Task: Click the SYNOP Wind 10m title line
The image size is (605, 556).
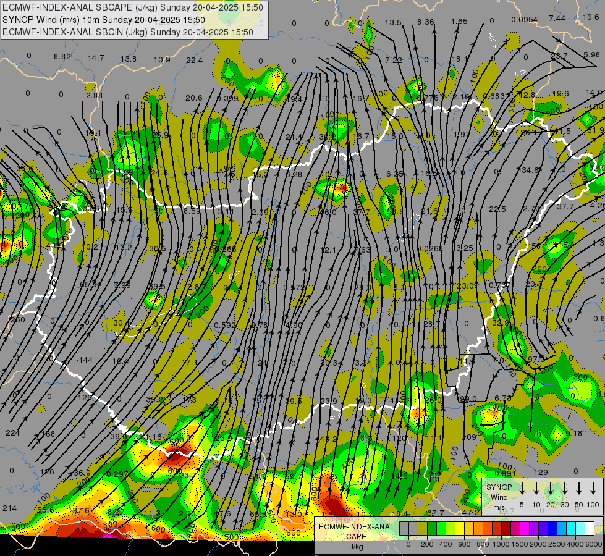Action: [104, 20]
